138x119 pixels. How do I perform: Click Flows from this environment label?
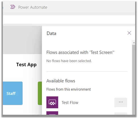(x=69, y=89)
